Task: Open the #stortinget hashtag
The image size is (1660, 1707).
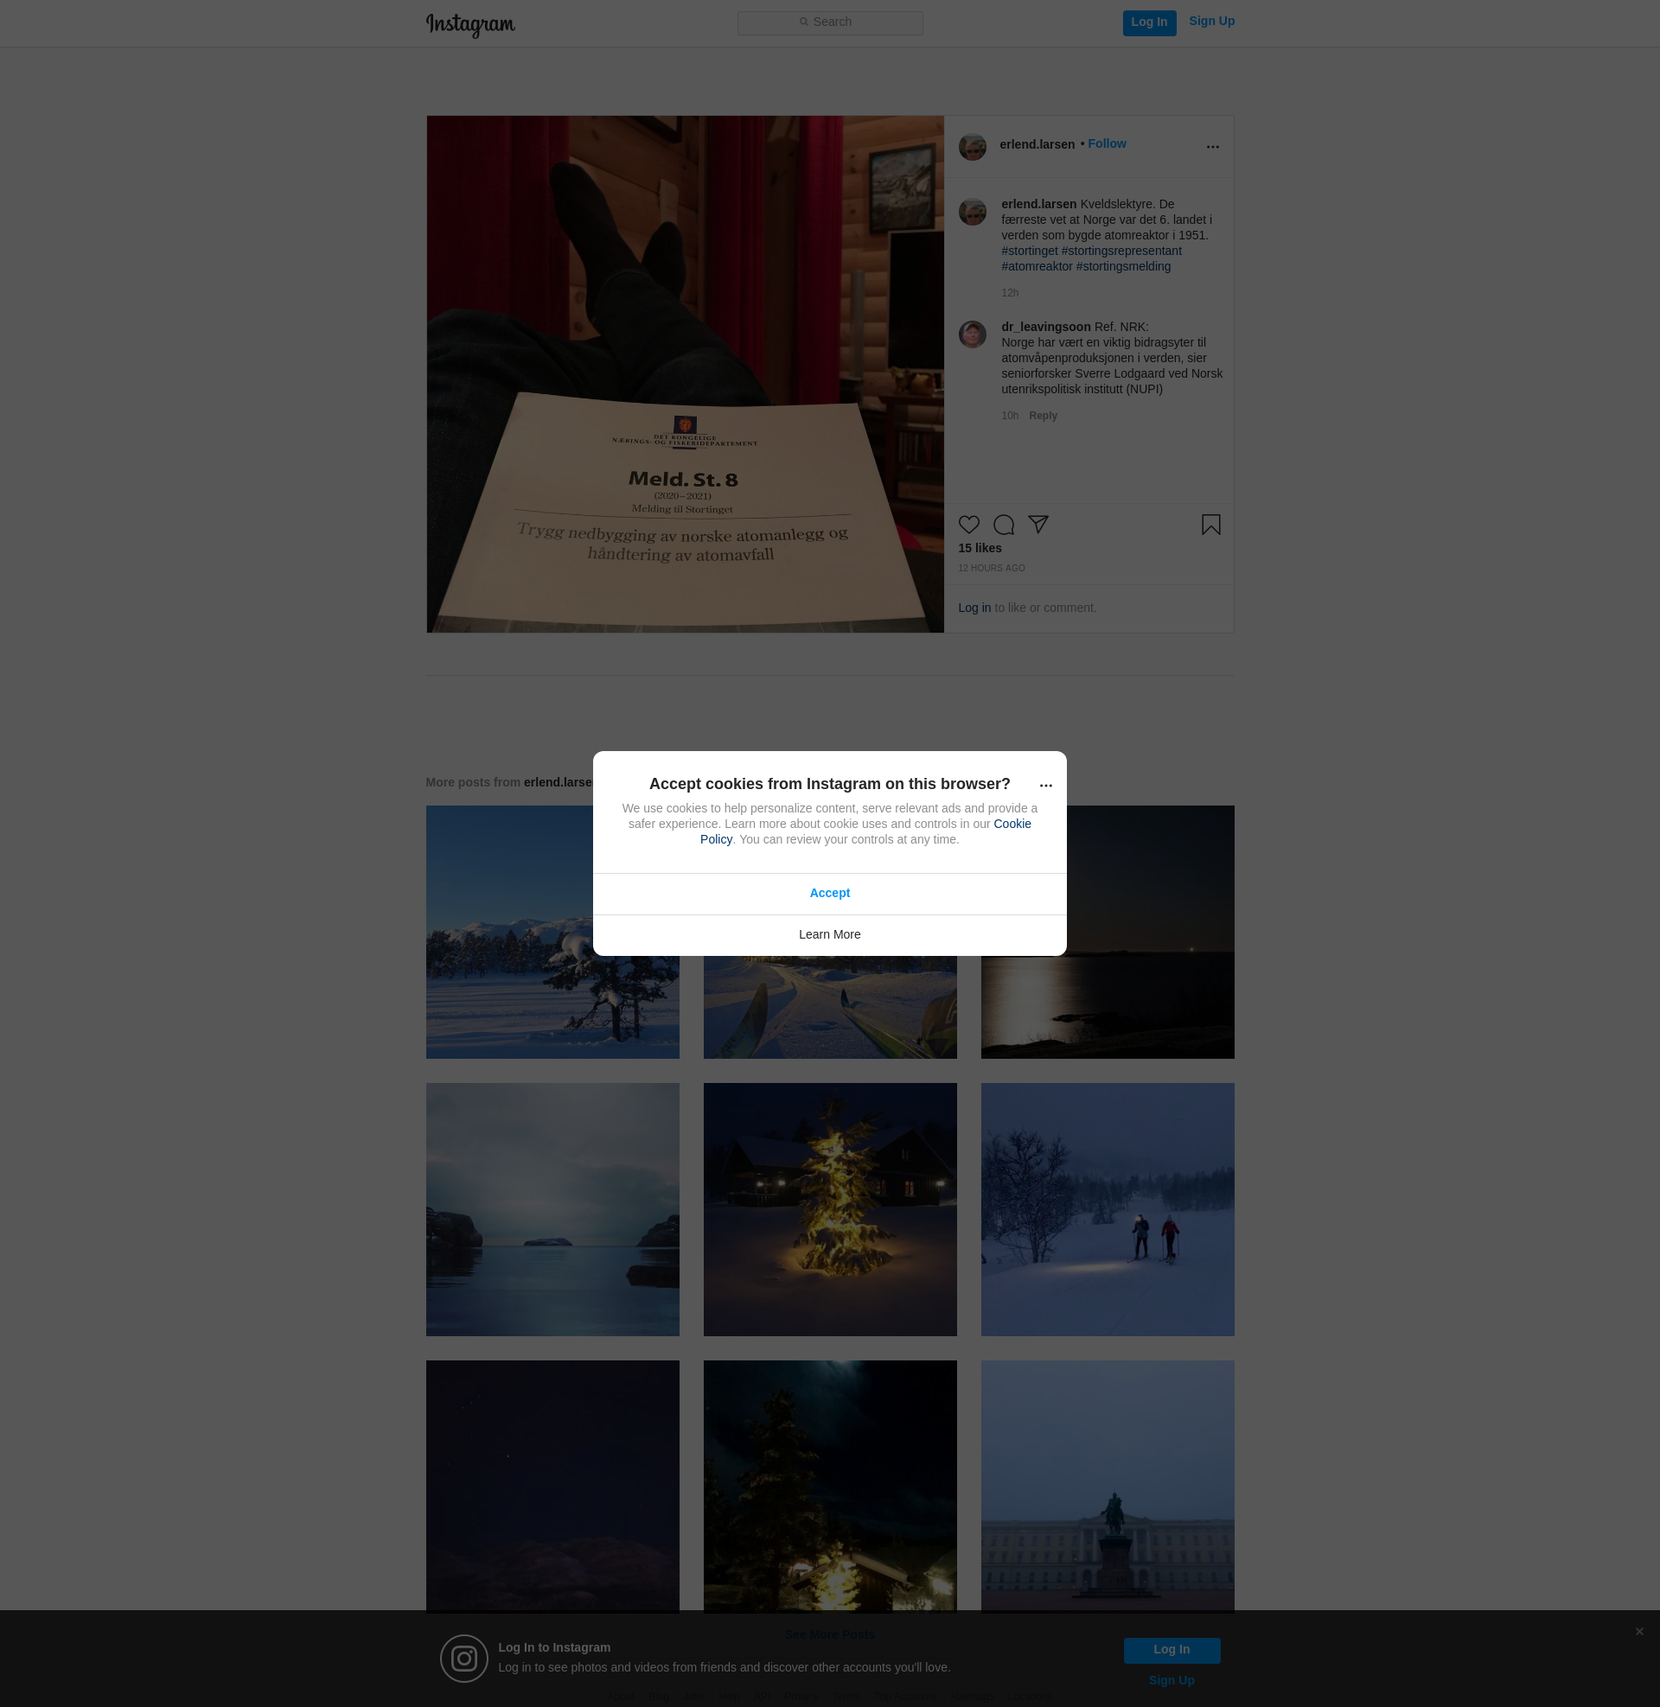Action: coord(1029,251)
